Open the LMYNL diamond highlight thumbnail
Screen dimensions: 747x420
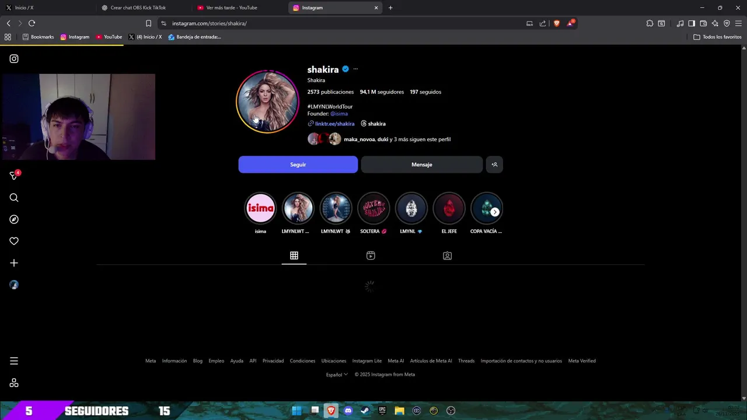coord(411,208)
